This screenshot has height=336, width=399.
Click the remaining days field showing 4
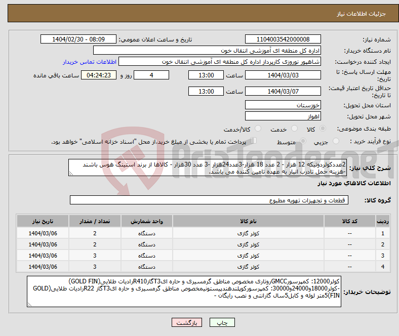coord(151,75)
